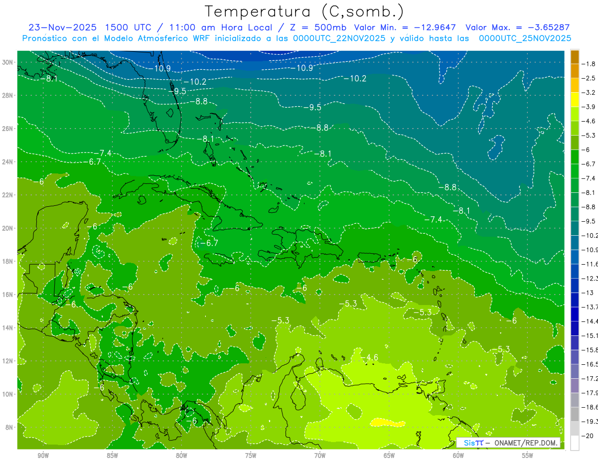Image resolution: width=598 pixels, height=462 pixels.
Task: Click the legend label "-11.6"
Action: tap(590, 264)
